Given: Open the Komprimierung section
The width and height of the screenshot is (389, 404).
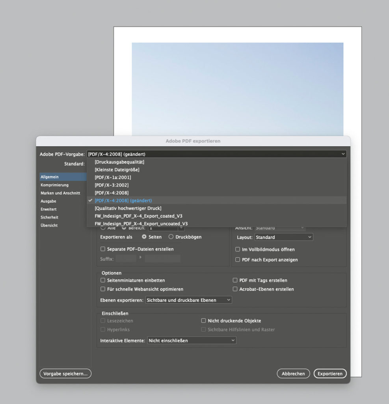Looking at the screenshot, I should tap(63, 185).
